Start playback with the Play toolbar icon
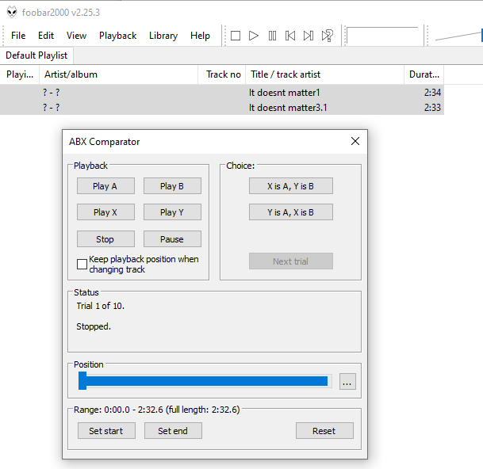This screenshot has height=469, width=483. (x=254, y=36)
